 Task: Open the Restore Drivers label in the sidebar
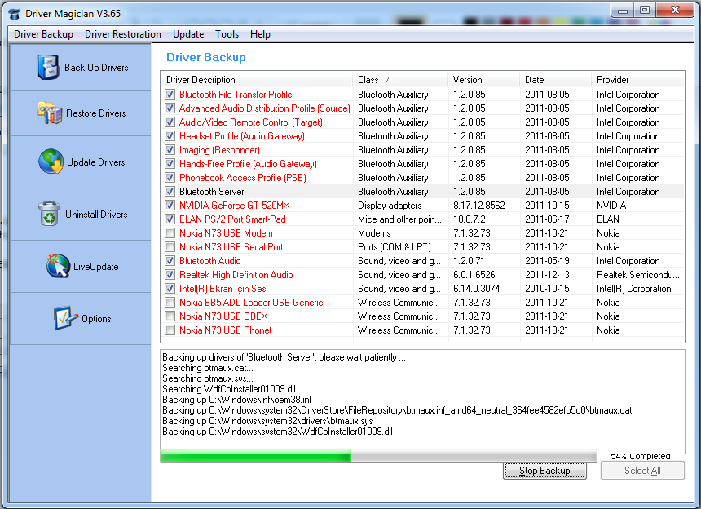point(95,113)
